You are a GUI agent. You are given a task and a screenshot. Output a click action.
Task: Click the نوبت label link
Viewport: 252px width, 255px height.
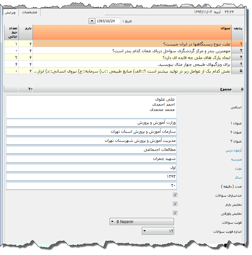[238, 169]
